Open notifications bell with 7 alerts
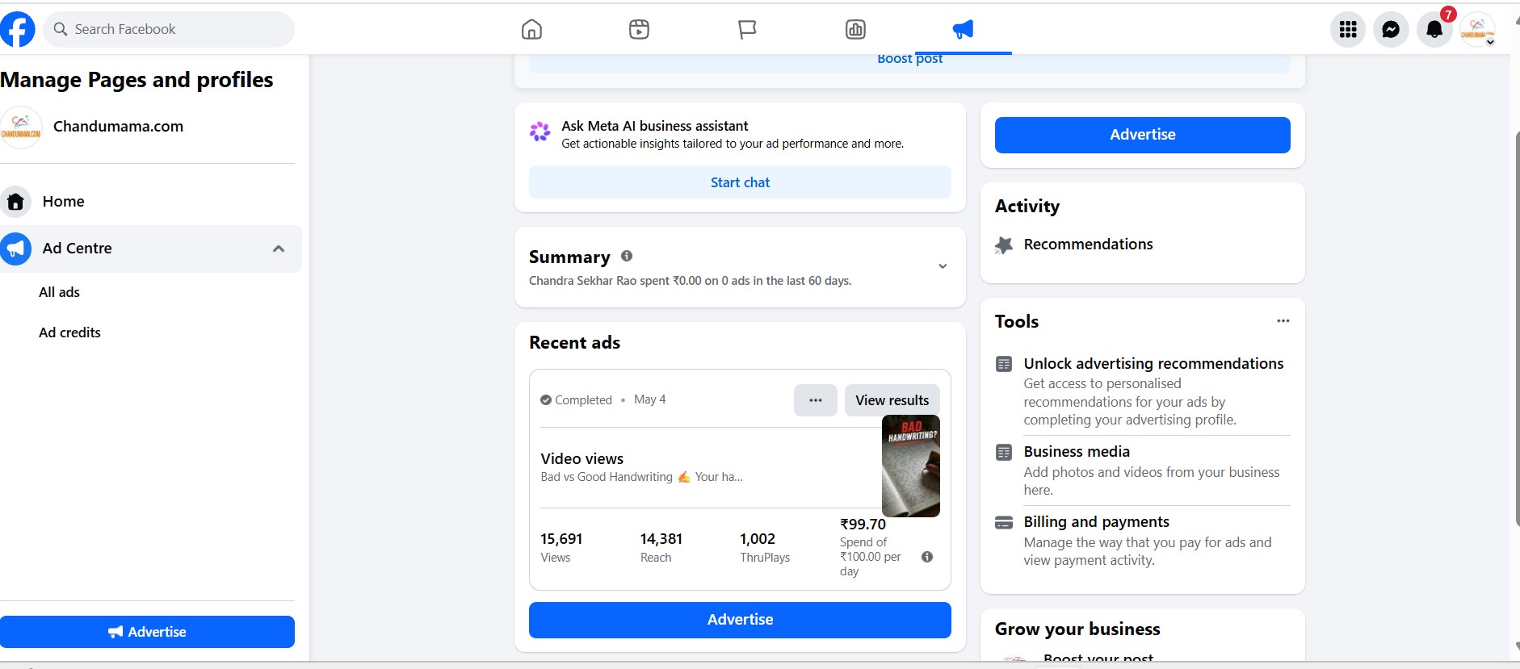The width and height of the screenshot is (1520, 669). (x=1434, y=30)
